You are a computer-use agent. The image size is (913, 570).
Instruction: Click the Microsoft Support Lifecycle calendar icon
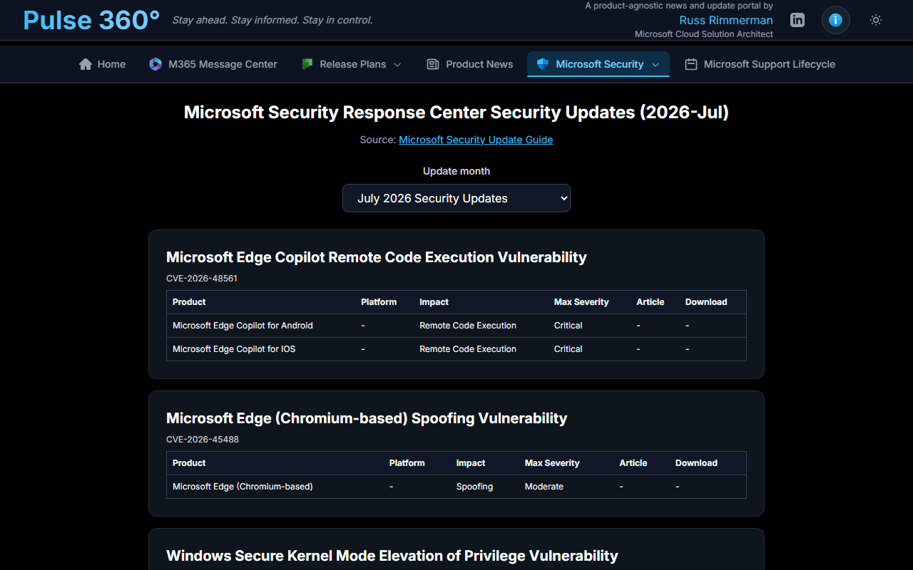690,64
